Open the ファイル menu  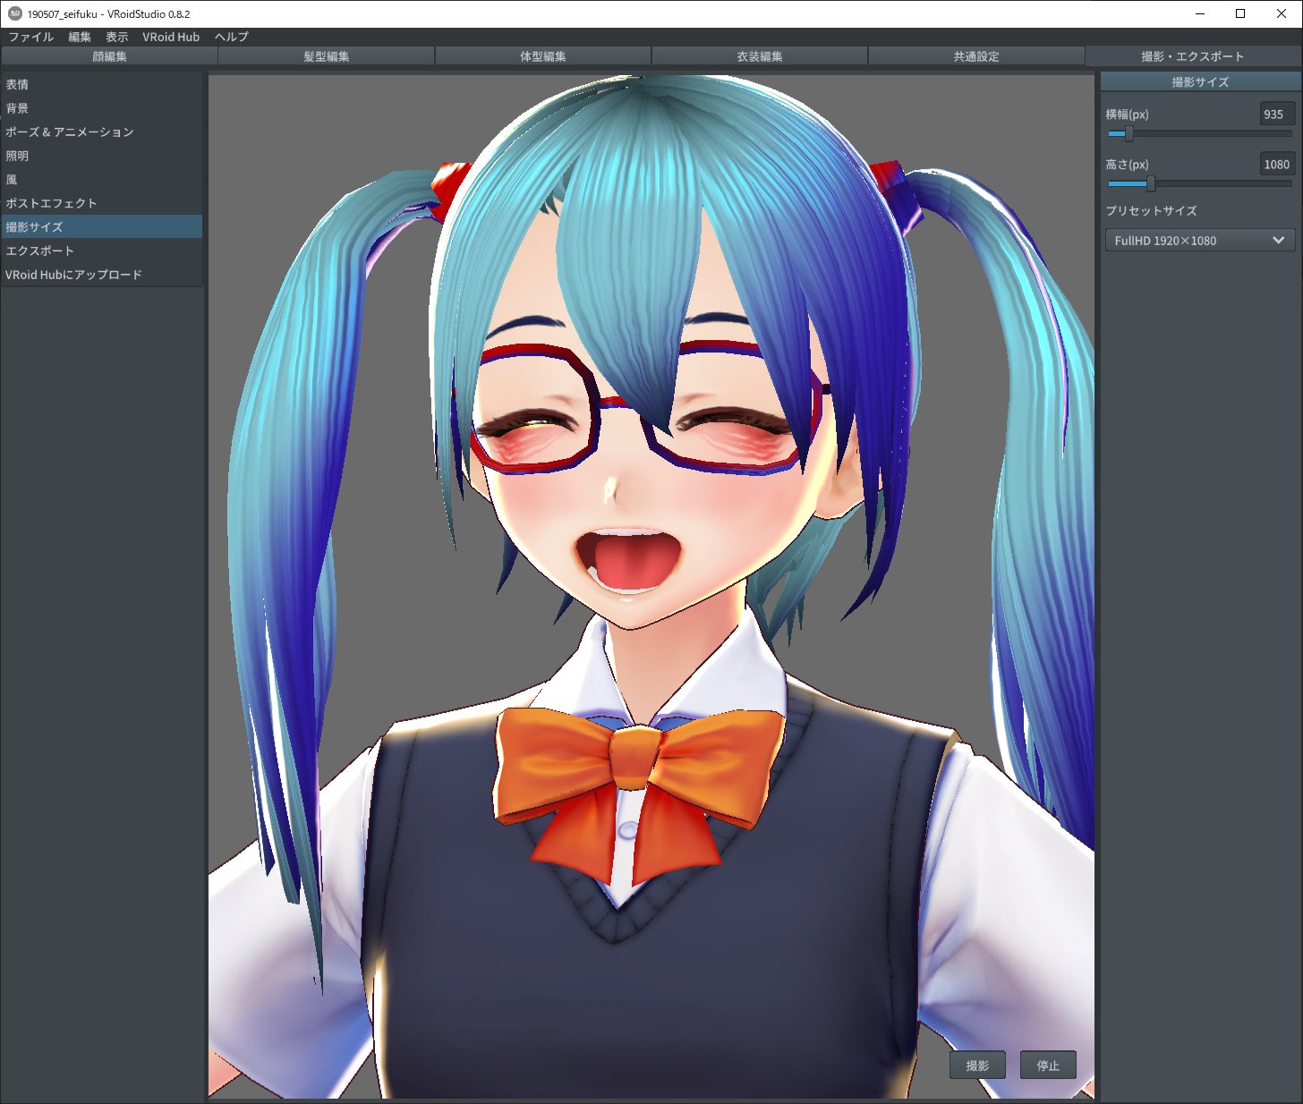tap(31, 37)
